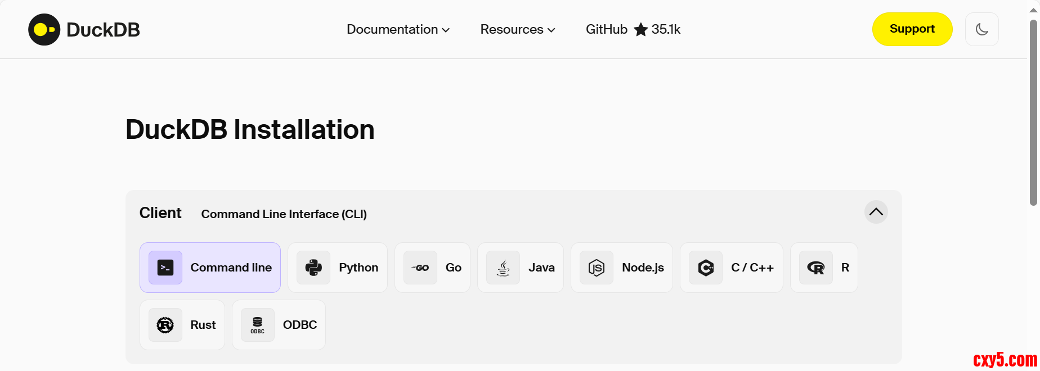The width and height of the screenshot is (1040, 371).
Task: Click the Node.js hexagon icon
Action: pos(597,268)
